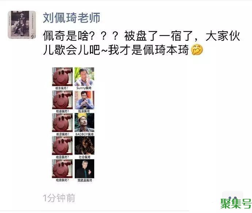Click the red blower image beside 我就是佩琦 photo
252x213 pixels.
[x=62, y=169]
